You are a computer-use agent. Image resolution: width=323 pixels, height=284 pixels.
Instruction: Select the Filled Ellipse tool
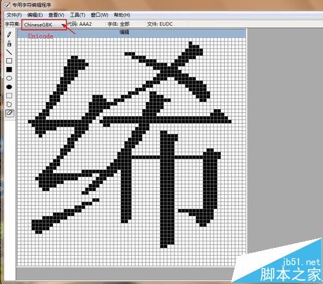pyautogui.click(x=9, y=87)
